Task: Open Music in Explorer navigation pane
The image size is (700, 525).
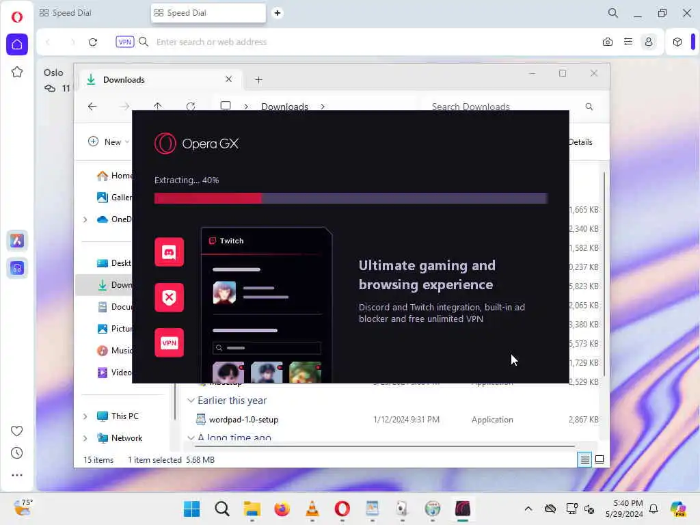Action: (114, 351)
